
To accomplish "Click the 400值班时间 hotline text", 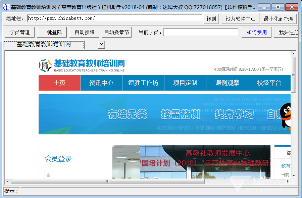I will tap(248, 69).
